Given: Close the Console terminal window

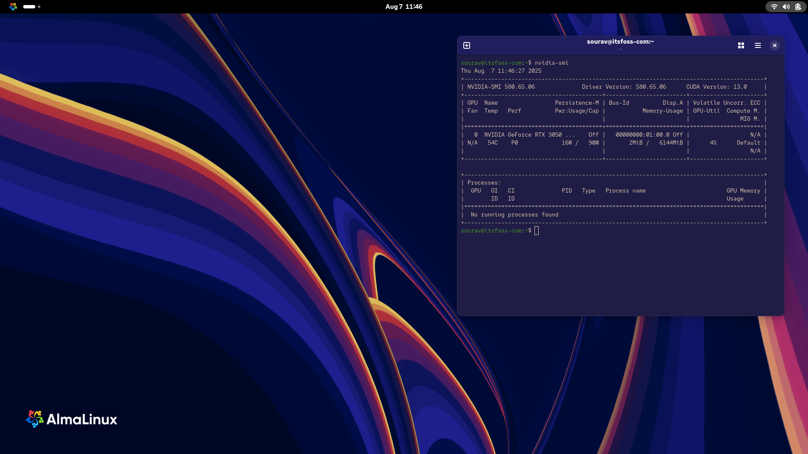Looking at the screenshot, I should pos(775,45).
